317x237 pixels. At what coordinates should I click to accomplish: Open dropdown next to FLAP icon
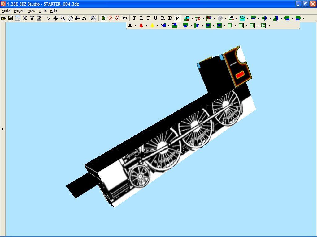coord(237,18)
